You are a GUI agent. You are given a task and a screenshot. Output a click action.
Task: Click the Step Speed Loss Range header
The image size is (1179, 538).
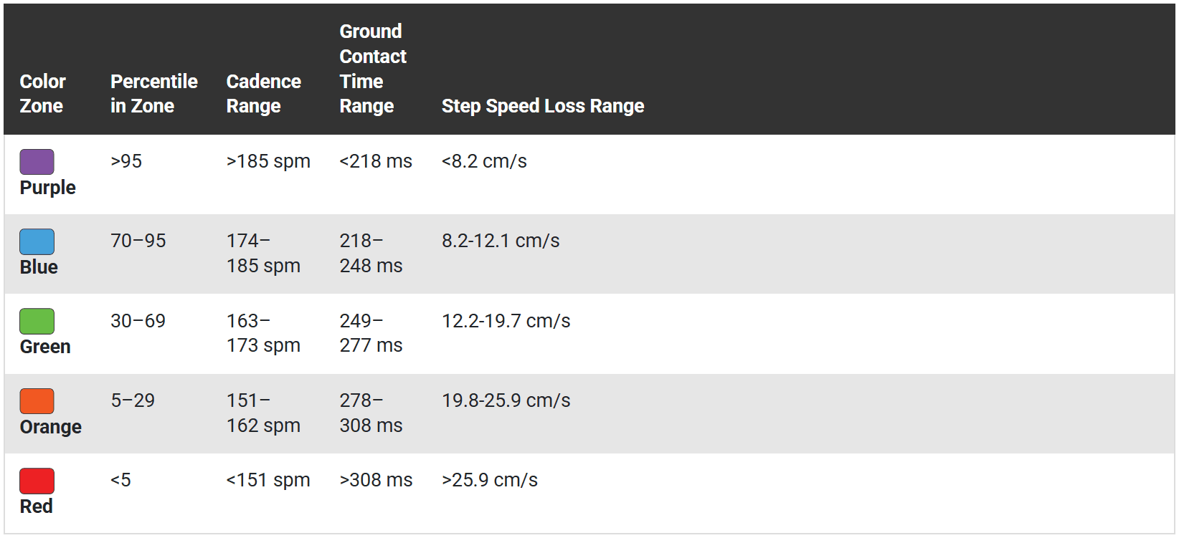tap(542, 106)
